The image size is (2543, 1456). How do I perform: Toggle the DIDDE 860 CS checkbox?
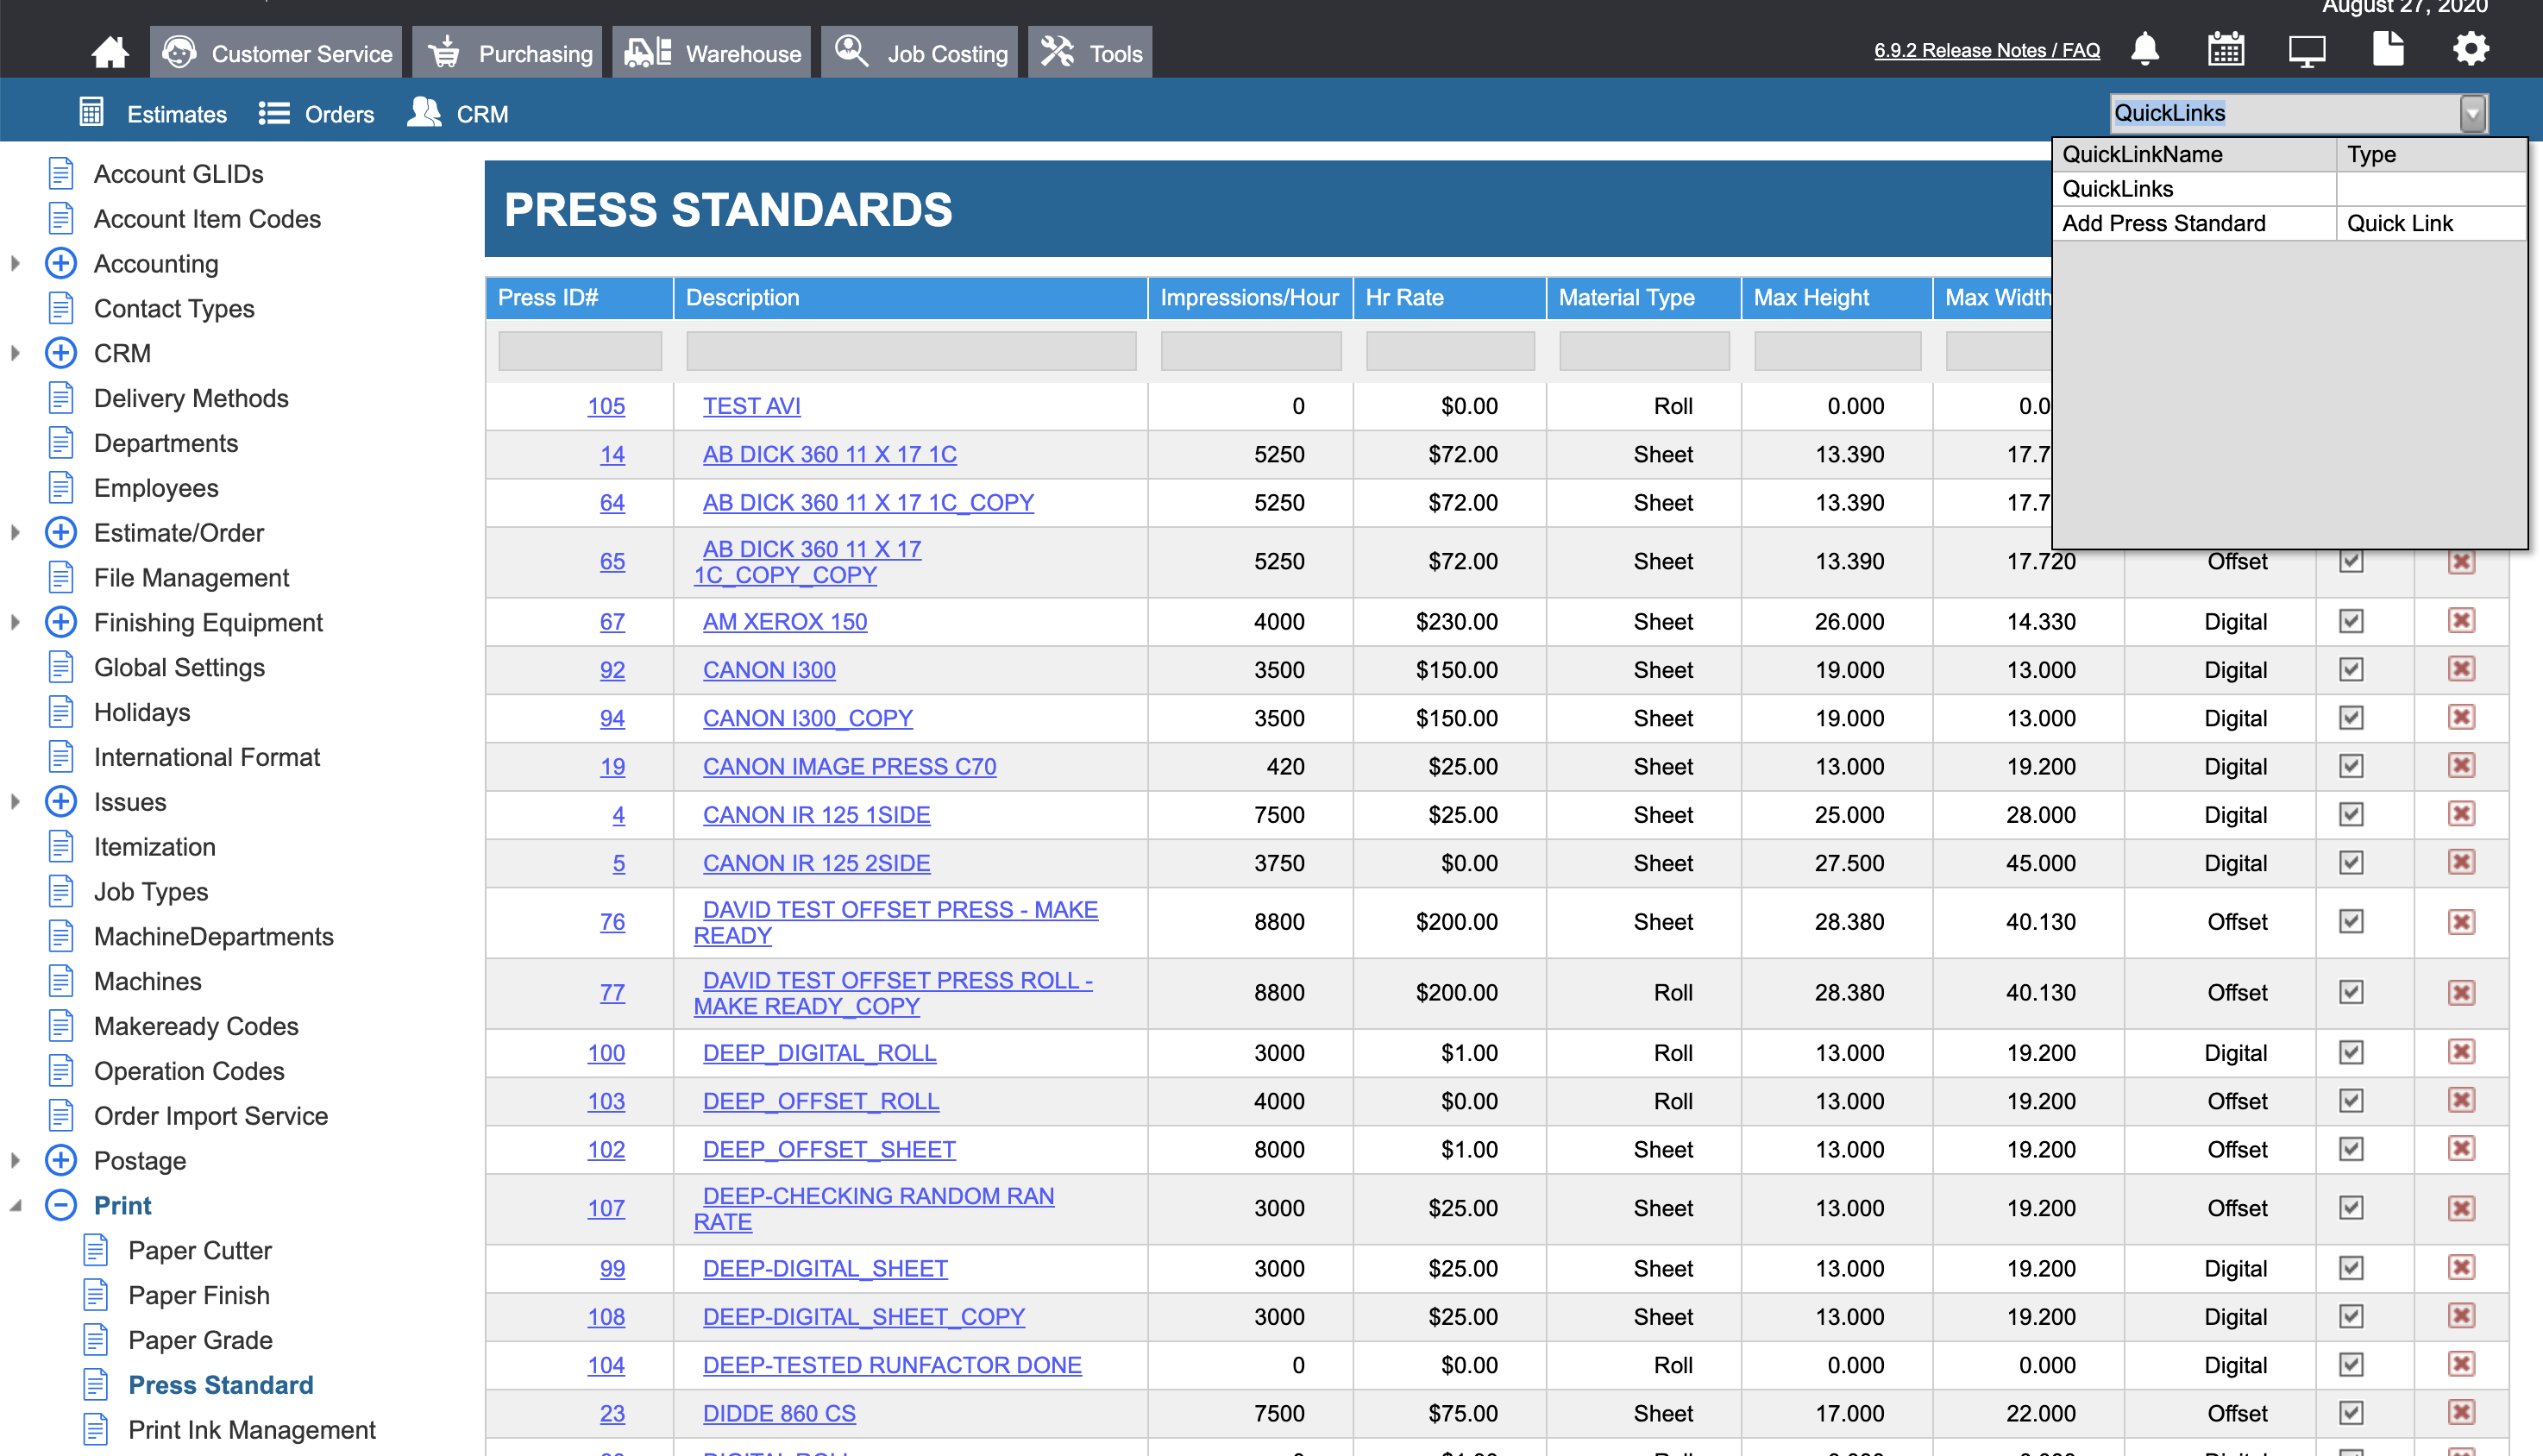tap(2351, 1413)
